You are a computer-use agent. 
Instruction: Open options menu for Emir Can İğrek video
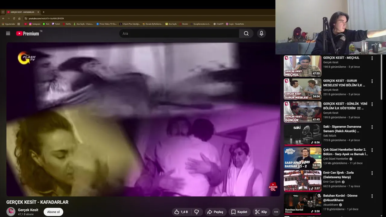pyautogui.click(x=372, y=173)
